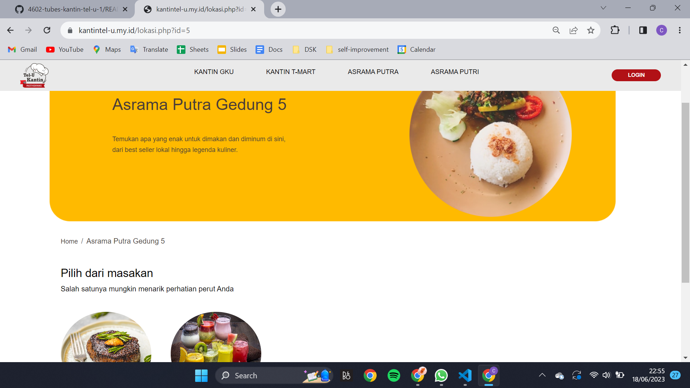This screenshot has height=388, width=690.
Task: Open the Chrome profile avatar
Action: (x=662, y=30)
